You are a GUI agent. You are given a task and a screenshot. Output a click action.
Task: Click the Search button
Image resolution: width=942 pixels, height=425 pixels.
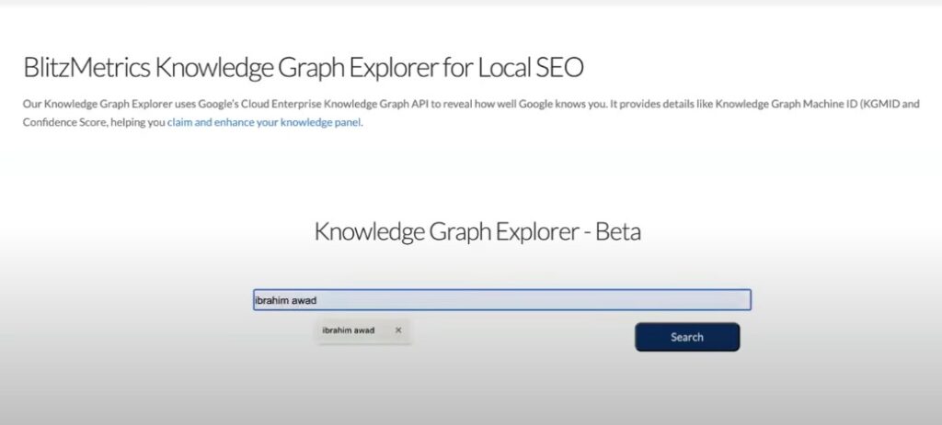687,337
